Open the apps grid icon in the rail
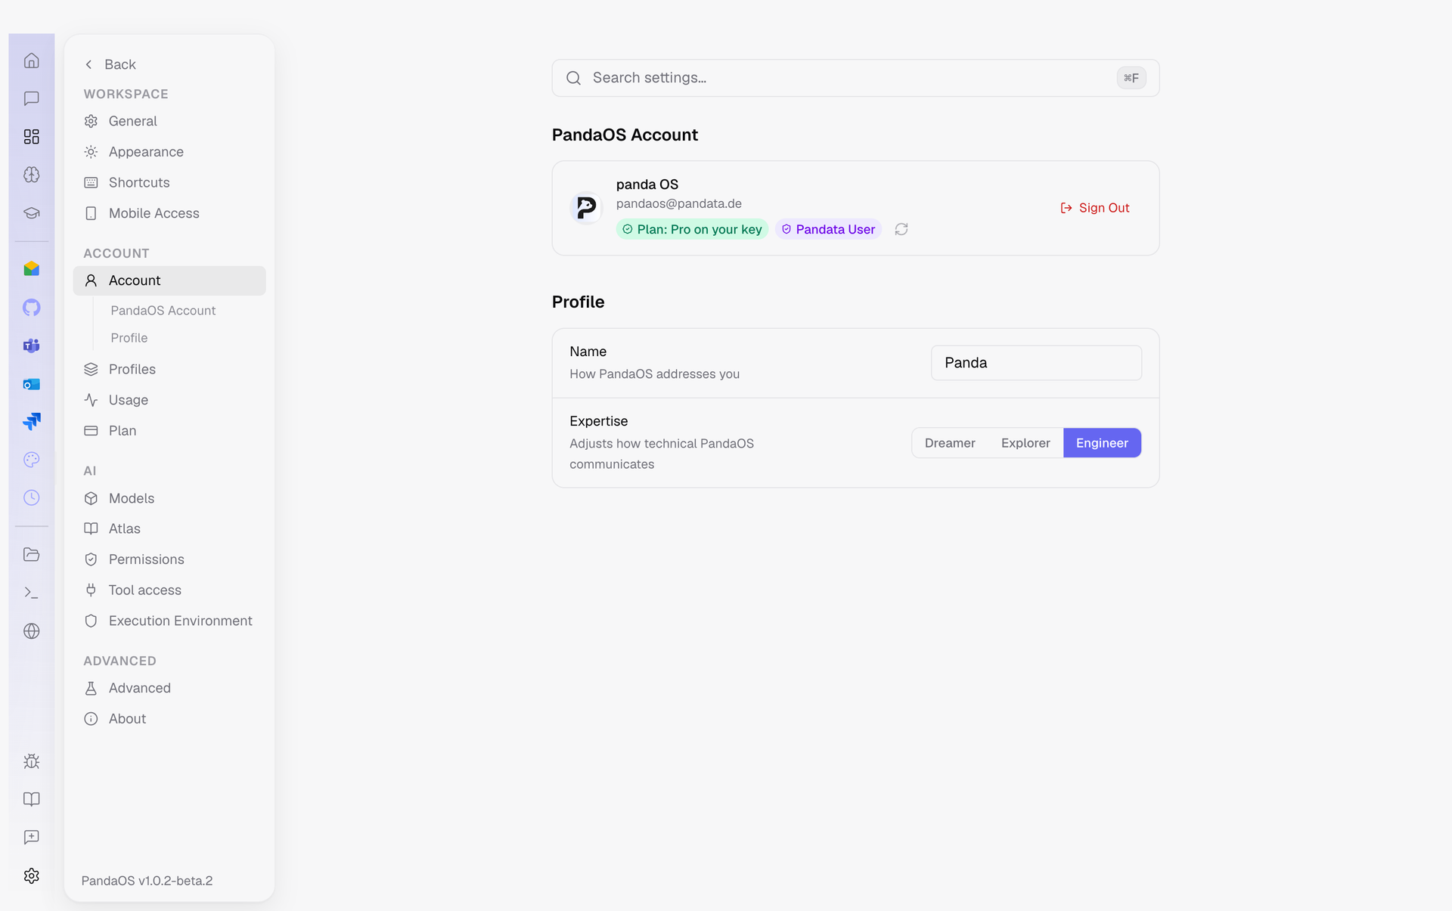The width and height of the screenshot is (1452, 911). click(31, 136)
